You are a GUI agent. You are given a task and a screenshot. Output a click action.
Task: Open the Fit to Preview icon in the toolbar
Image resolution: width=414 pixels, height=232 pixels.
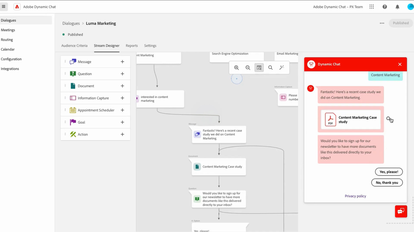pos(259,67)
